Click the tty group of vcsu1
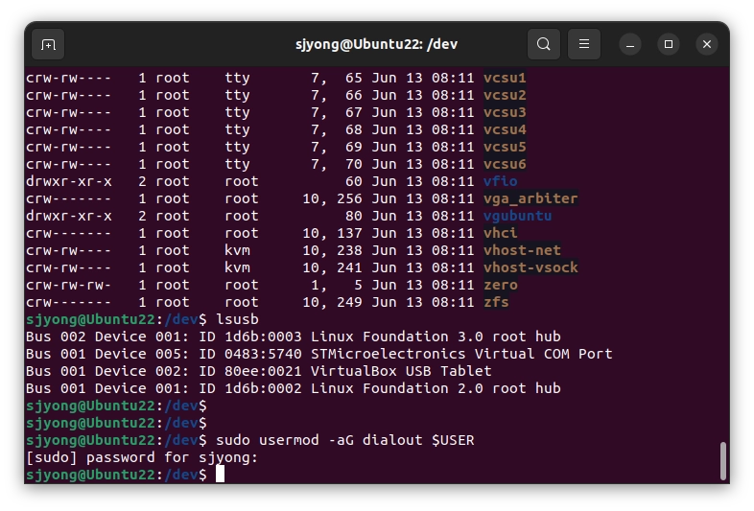 pos(238,78)
